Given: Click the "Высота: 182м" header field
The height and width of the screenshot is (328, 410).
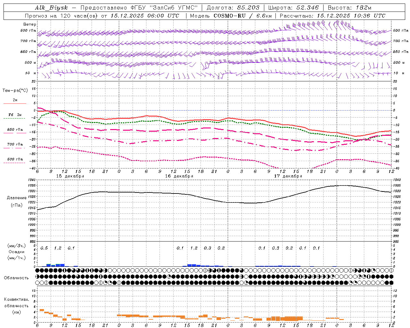Looking at the screenshot, I should click(x=349, y=8).
